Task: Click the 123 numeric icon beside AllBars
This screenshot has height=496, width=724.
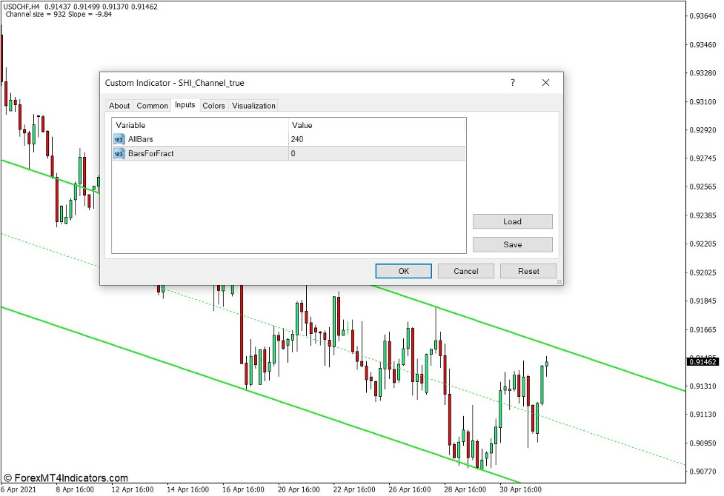Action: coord(120,138)
